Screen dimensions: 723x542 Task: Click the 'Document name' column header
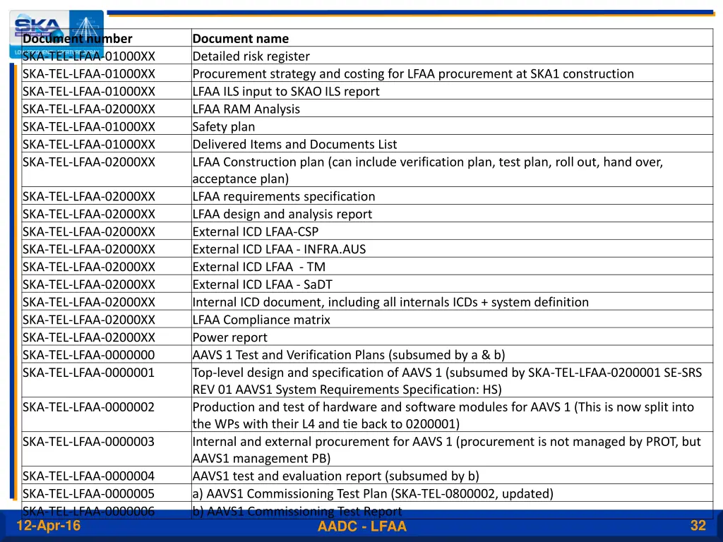240,39
